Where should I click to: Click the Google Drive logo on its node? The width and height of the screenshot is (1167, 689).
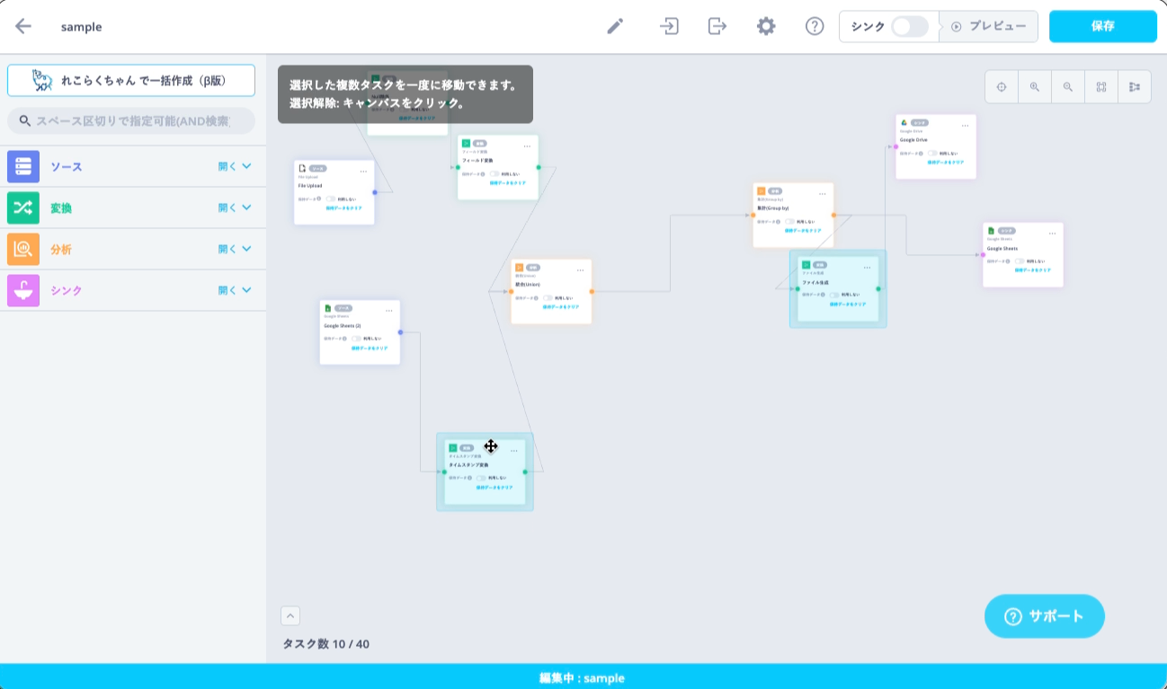(904, 122)
